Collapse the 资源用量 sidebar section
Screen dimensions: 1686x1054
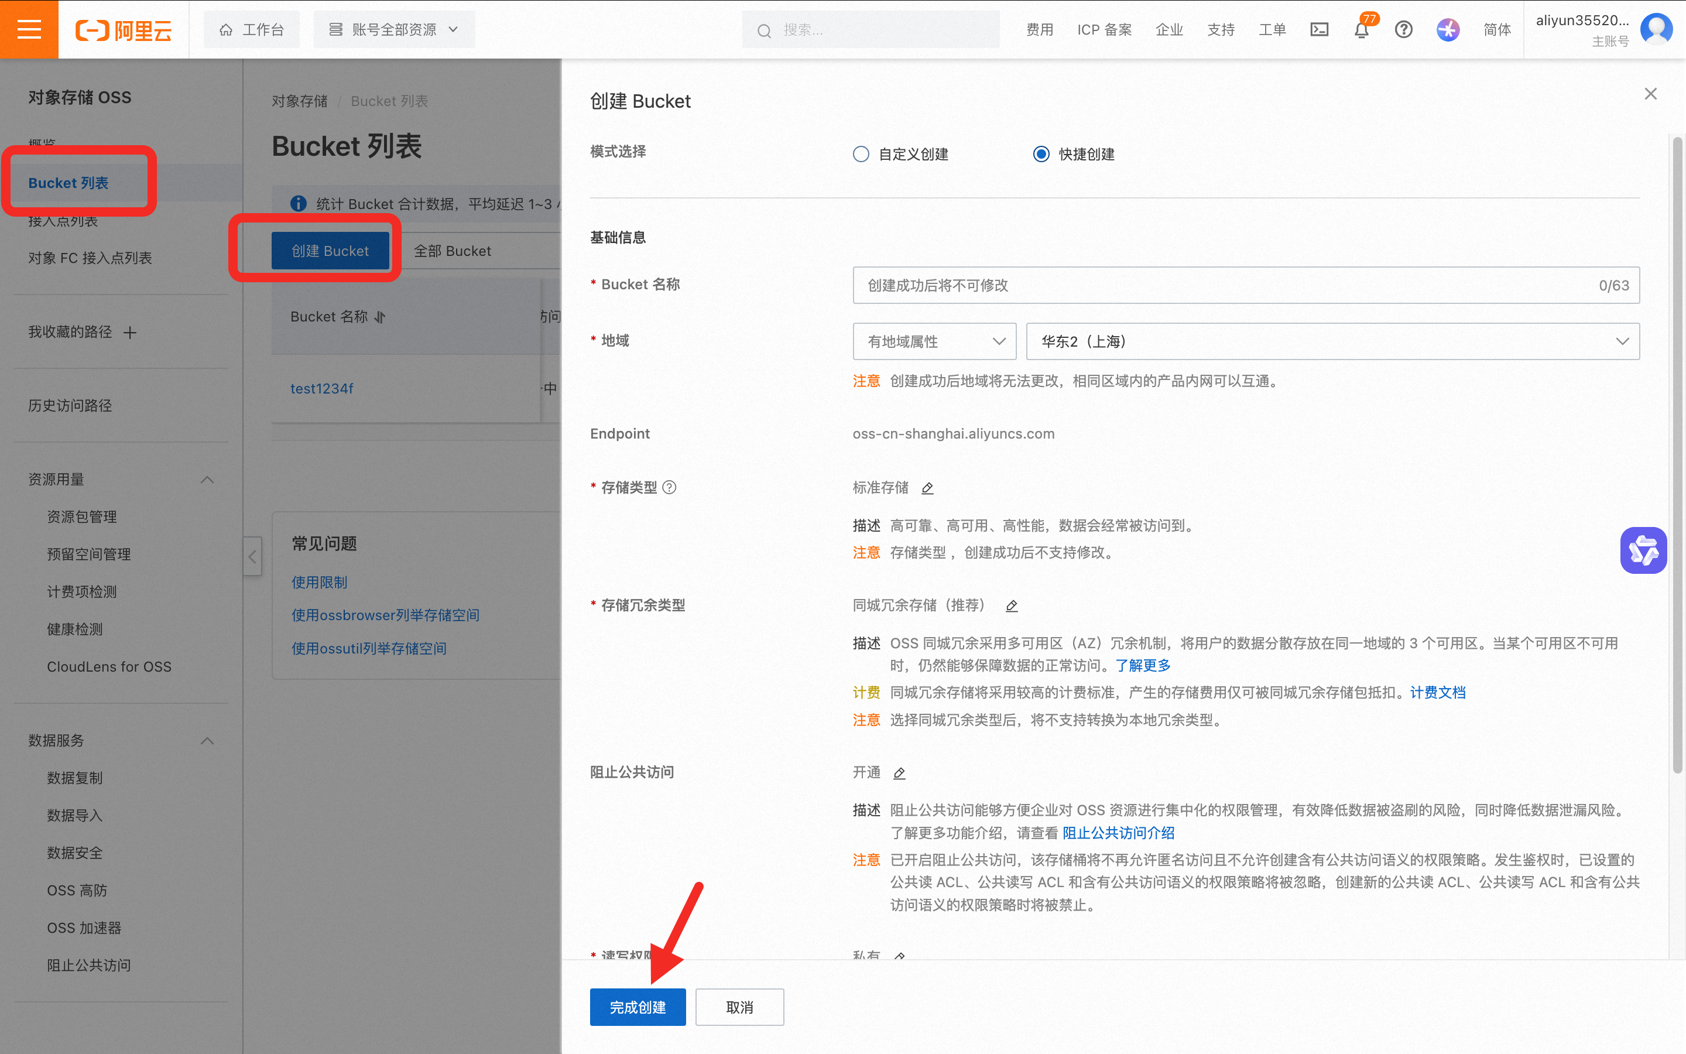coord(207,480)
